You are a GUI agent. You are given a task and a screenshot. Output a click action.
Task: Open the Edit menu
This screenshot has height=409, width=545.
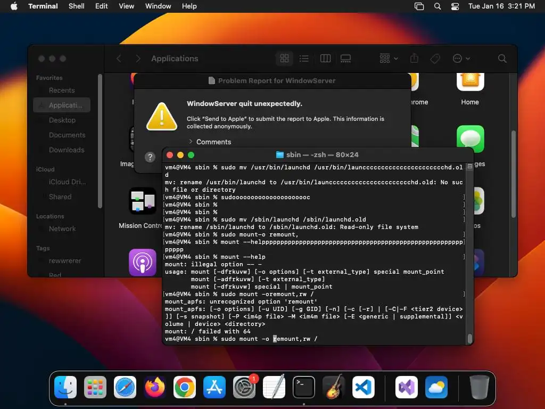[x=102, y=6]
